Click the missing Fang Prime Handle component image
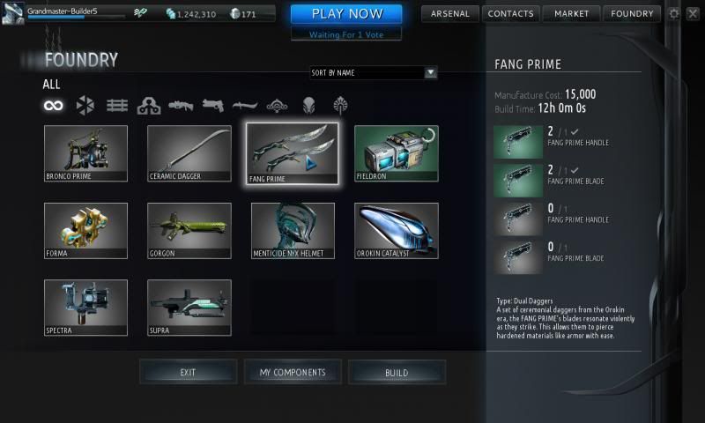Viewport: 705px width, 423px height. [x=518, y=219]
